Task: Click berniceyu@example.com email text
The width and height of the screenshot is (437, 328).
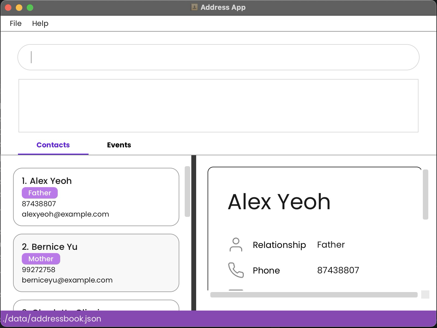Action: (67, 280)
